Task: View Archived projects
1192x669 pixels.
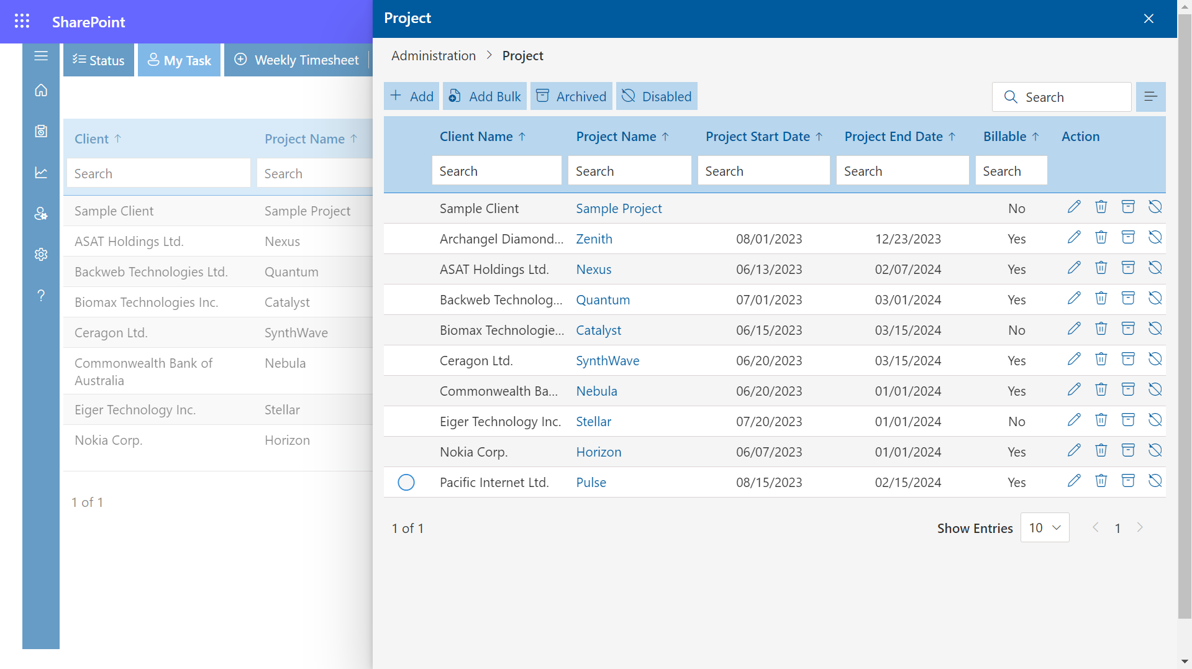Action: click(571, 96)
